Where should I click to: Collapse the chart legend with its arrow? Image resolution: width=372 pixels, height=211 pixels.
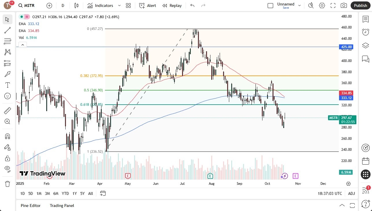pyautogui.click(x=23, y=45)
